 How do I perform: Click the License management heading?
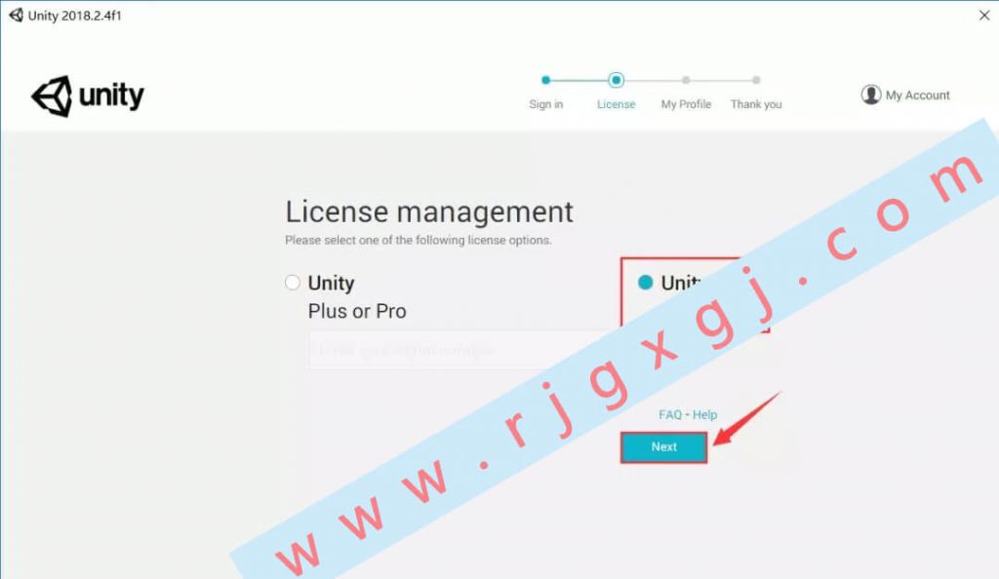click(x=429, y=212)
